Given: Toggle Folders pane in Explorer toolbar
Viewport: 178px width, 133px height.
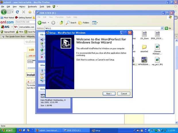Looking at the screenshot, I should (x=84, y=23).
